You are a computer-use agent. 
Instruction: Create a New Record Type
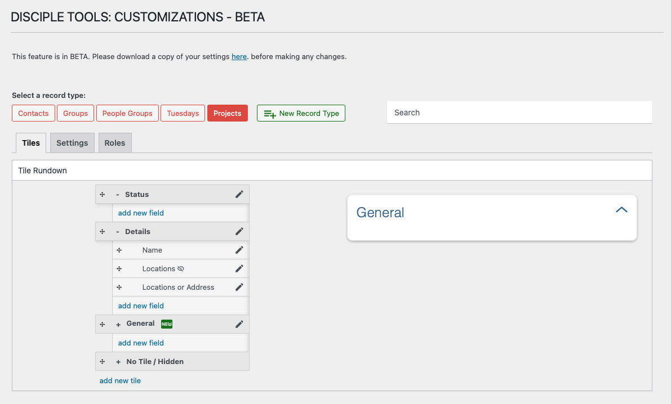coord(301,113)
